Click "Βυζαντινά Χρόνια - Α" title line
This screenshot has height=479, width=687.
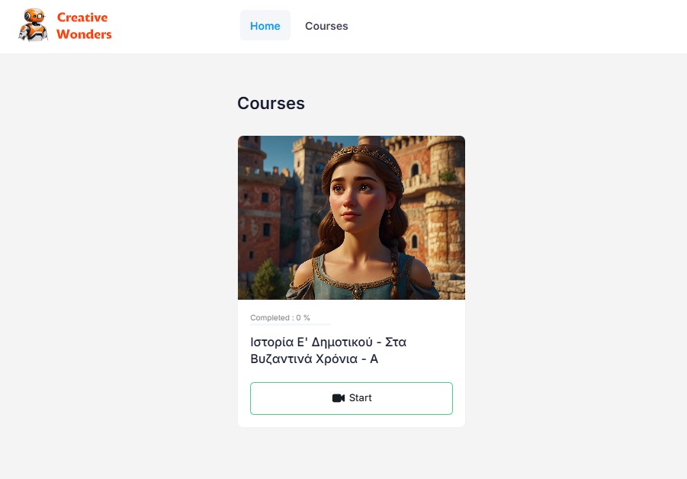[x=314, y=359]
